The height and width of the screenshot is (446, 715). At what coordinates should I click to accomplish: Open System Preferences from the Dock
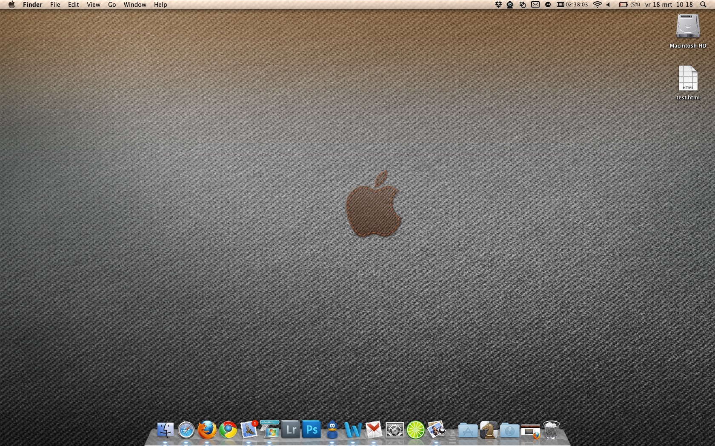pyautogui.click(x=395, y=430)
